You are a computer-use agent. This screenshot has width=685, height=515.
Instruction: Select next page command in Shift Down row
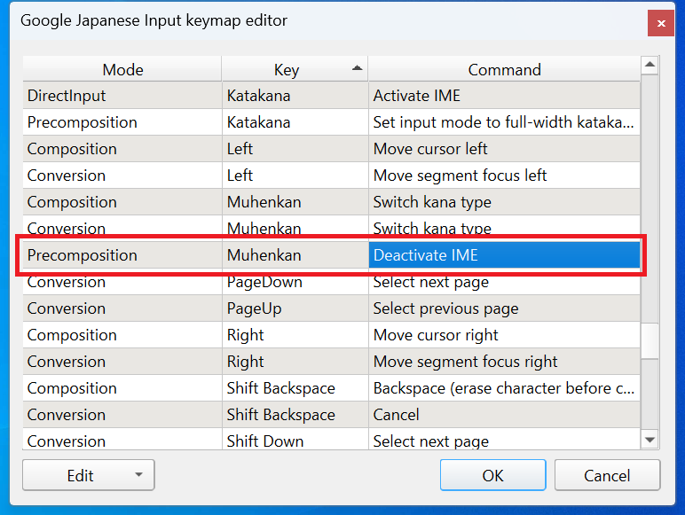pyautogui.click(x=504, y=439)
